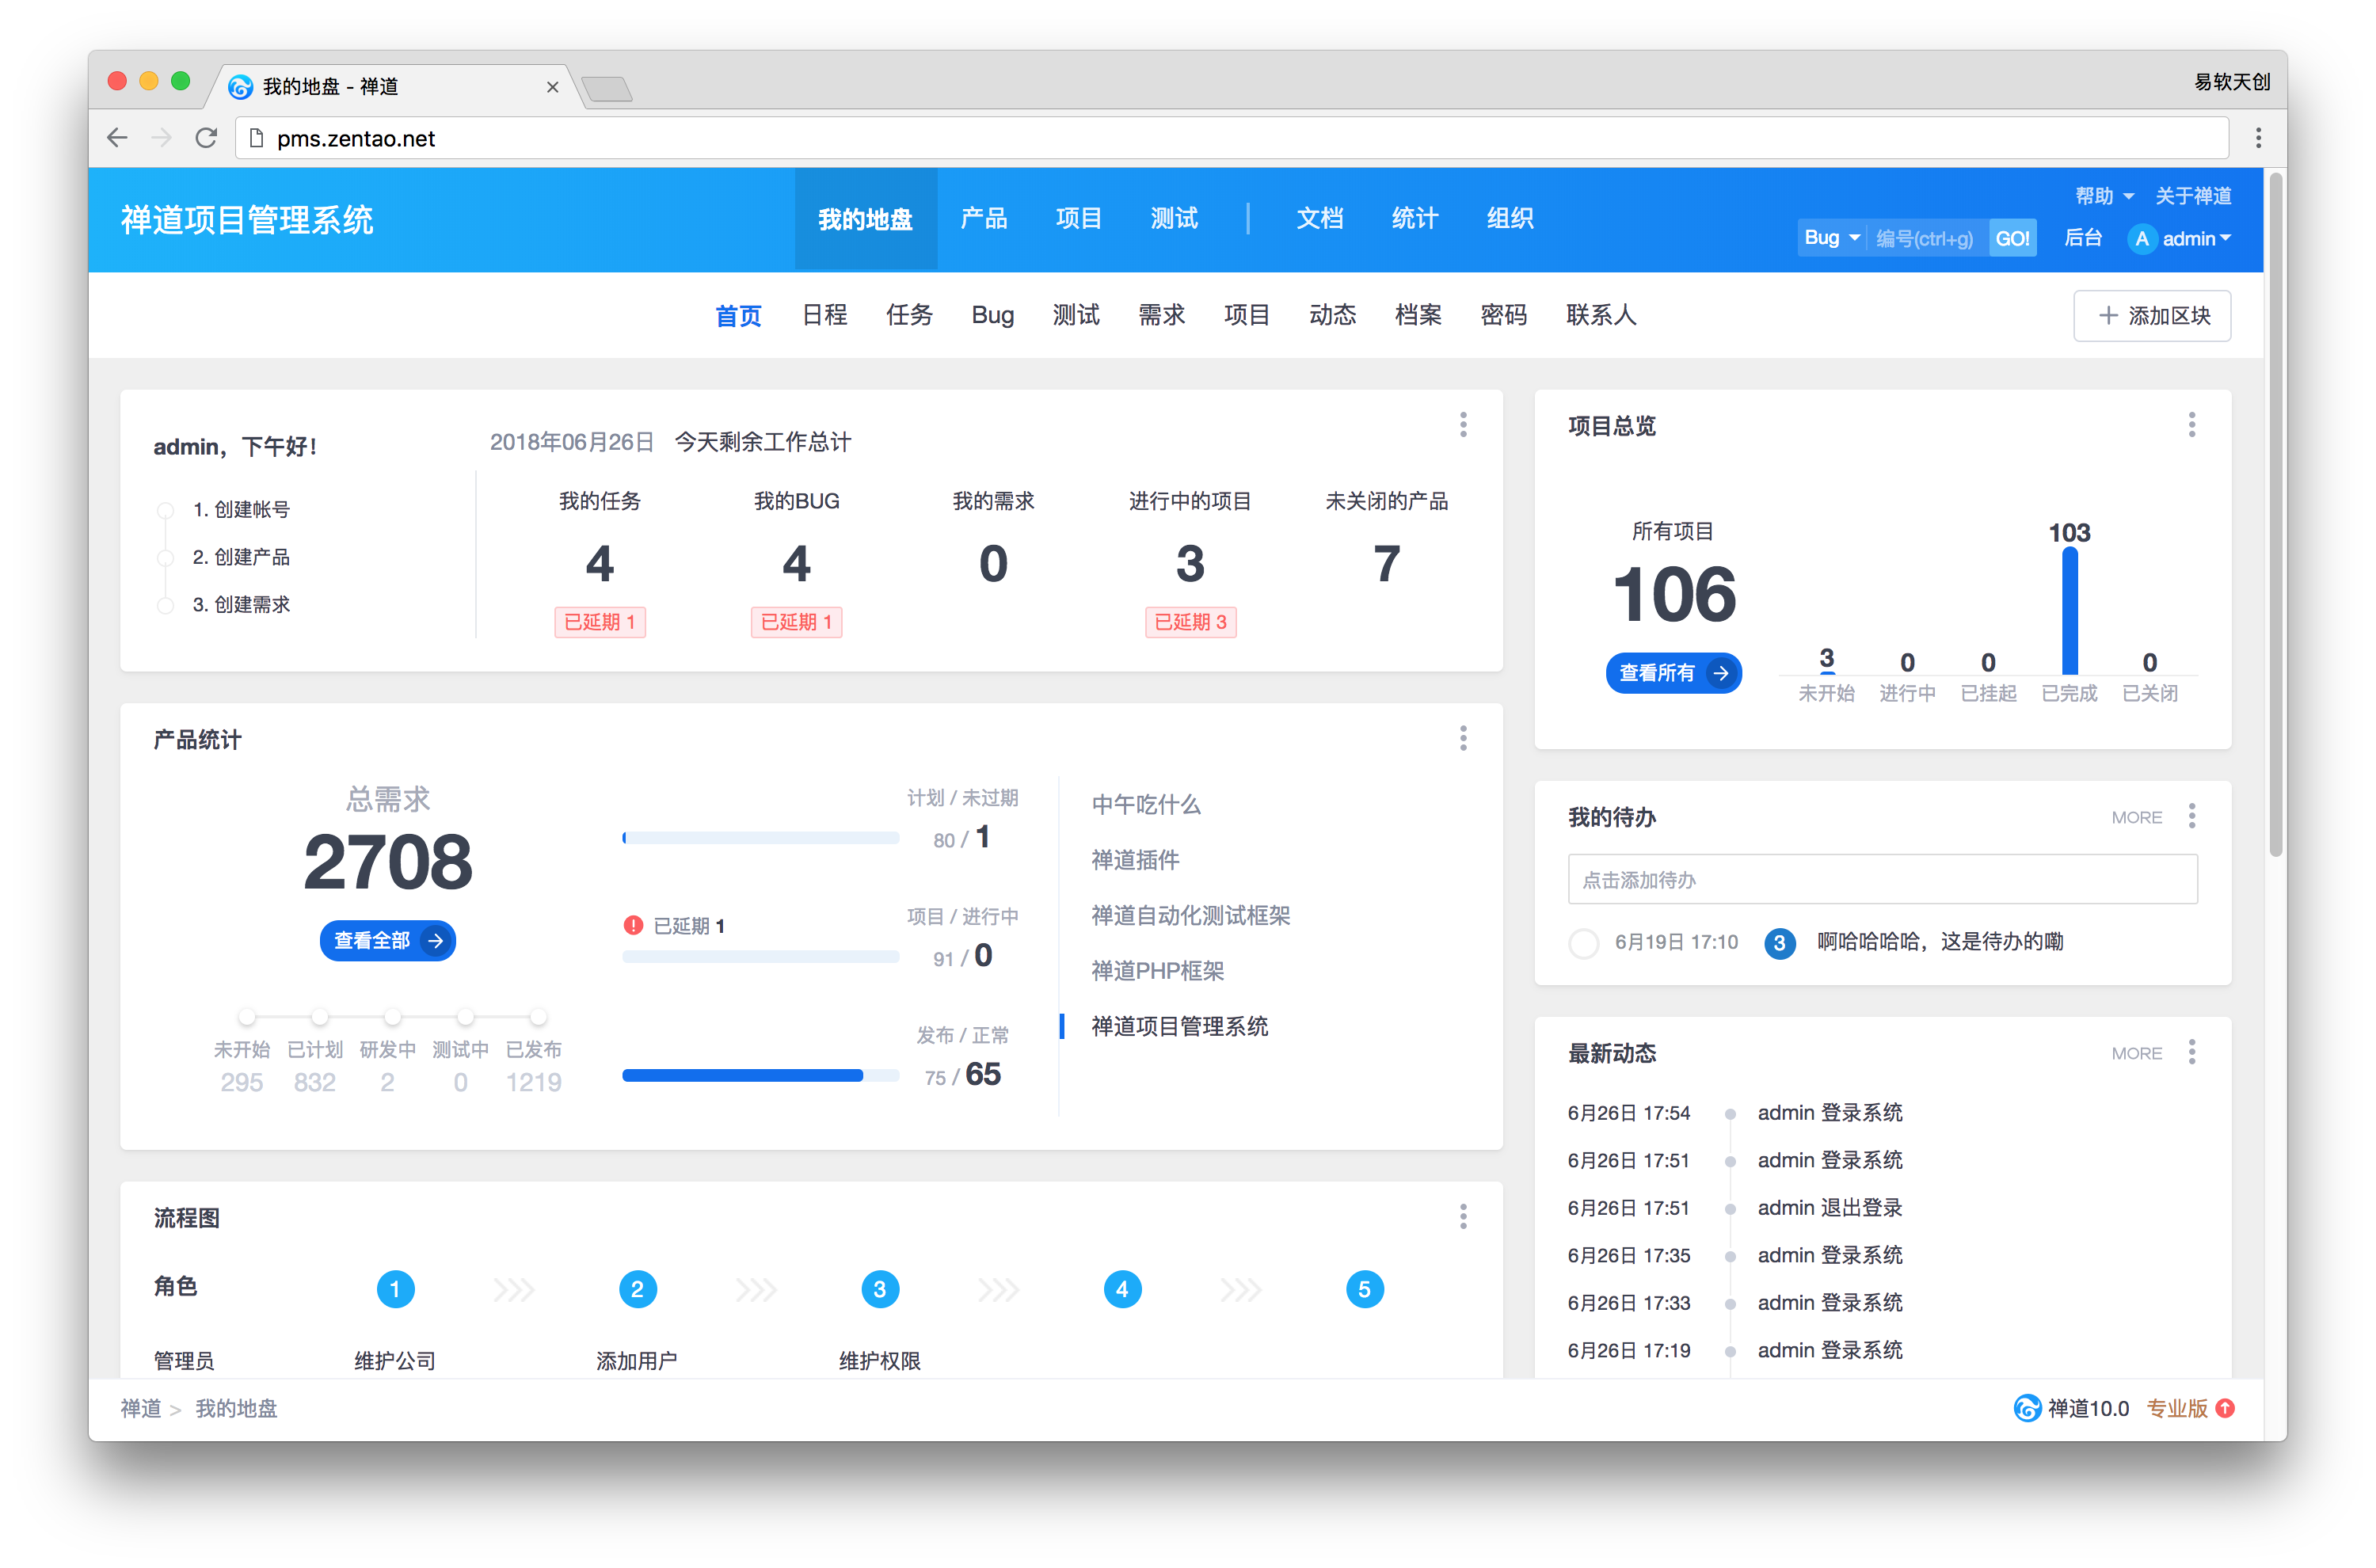Switch to the 日程 sub-tab

click(x=824, y=315)
